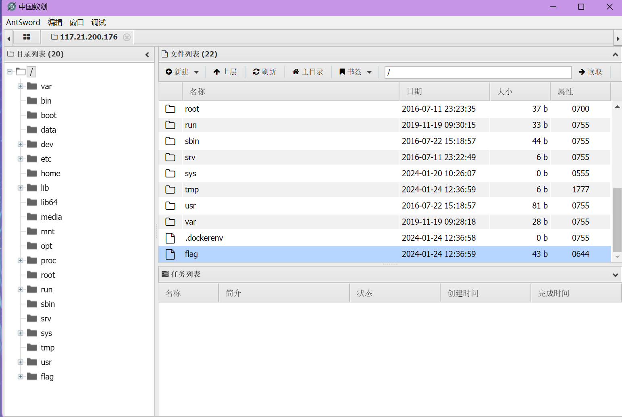
Task: Toggle the 任务列表 panel chevron
Action: tap(615, 275)
